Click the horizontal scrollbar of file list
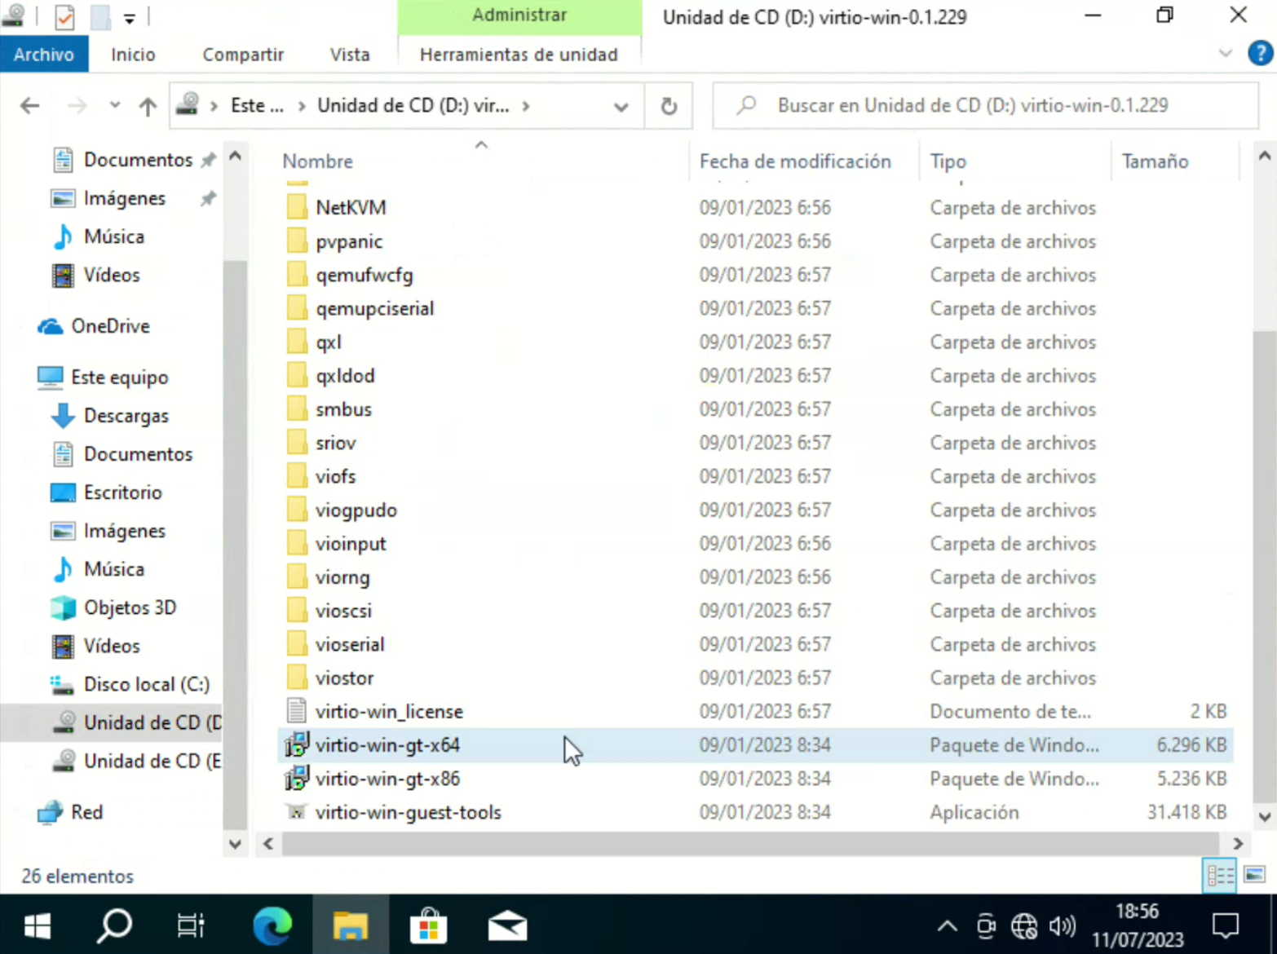The height and width of the screenshot is (954, 1277). click(x=750, y=844)
